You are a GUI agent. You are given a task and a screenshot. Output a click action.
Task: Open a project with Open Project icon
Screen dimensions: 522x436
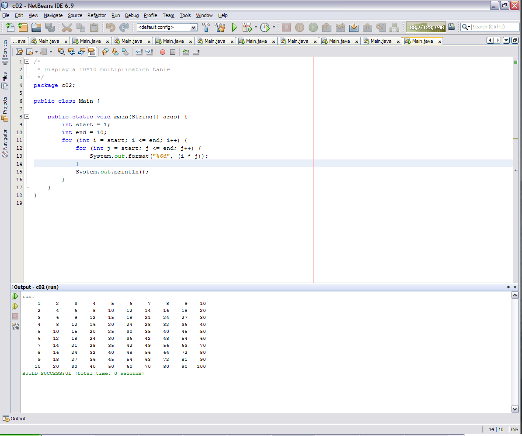point(36,27)
